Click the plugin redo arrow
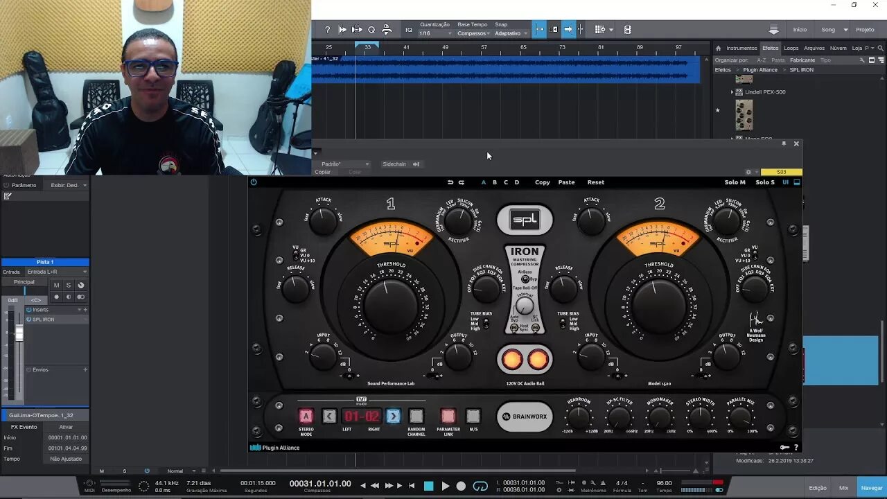Viewport: 887px width, 499px height. pos(460,182)
